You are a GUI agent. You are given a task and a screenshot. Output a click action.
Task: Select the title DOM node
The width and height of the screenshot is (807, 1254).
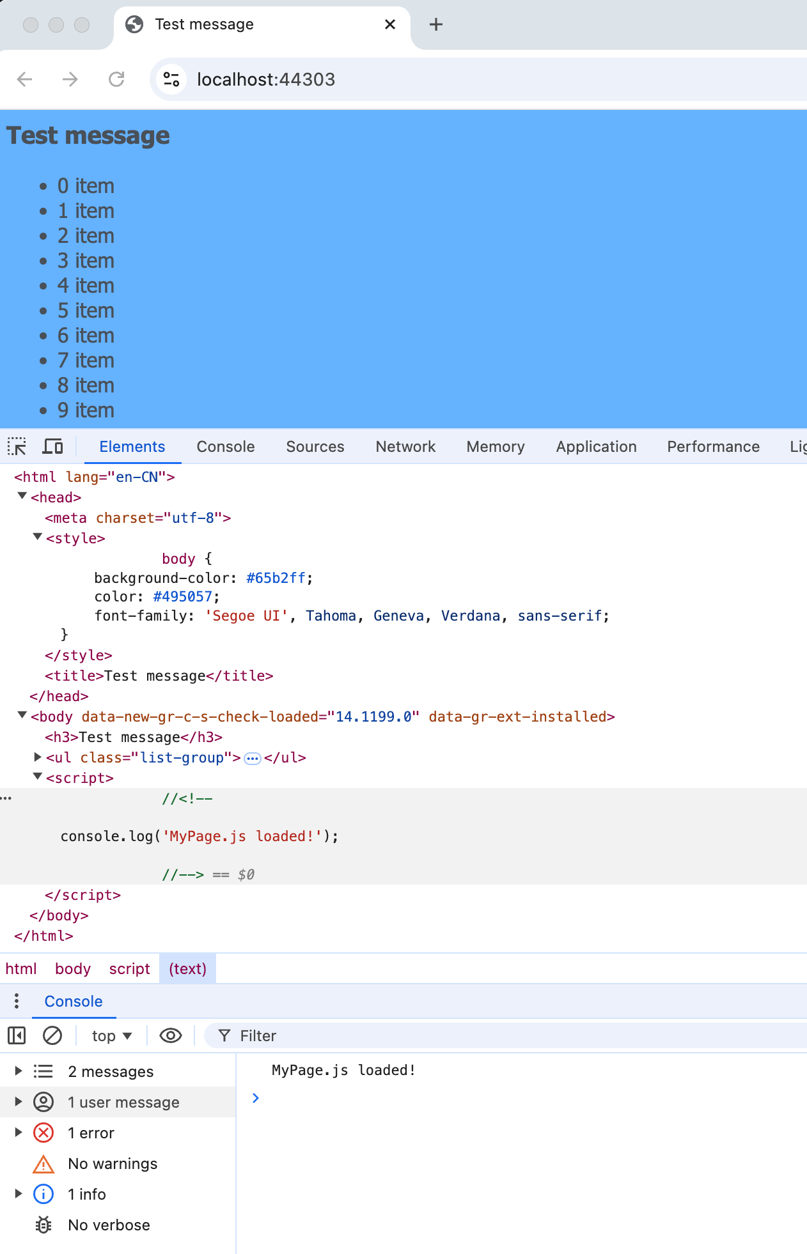point(159,676)
